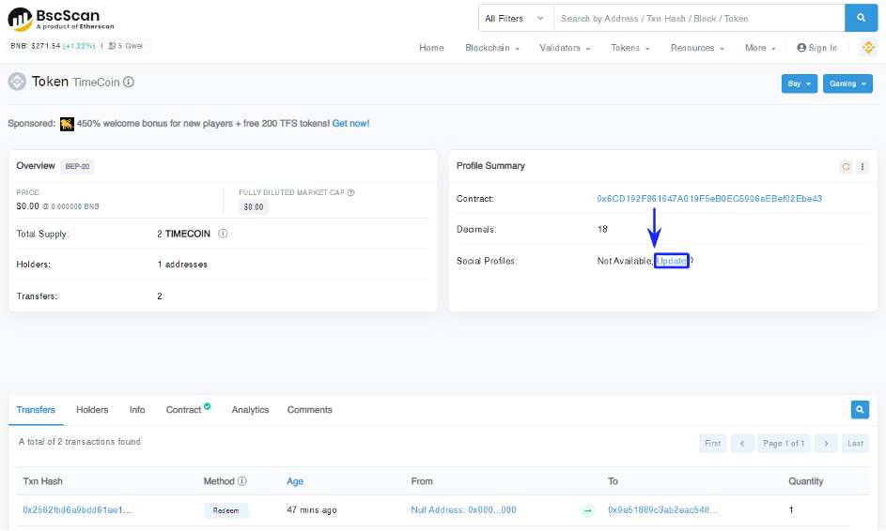Image resolution: width=886 pixels, height=531 pixels.
Task: Click the BNB chain diamond icon
Action: [x=868, y=48]
